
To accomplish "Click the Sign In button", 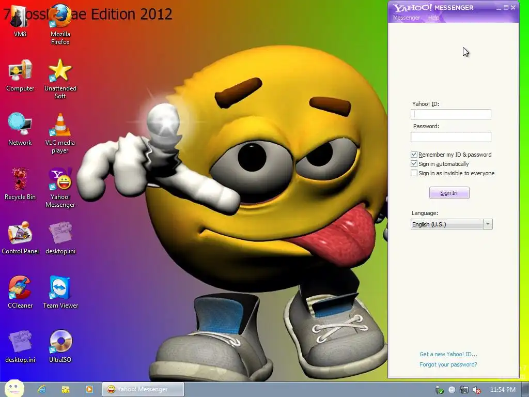I will point(449,193).
